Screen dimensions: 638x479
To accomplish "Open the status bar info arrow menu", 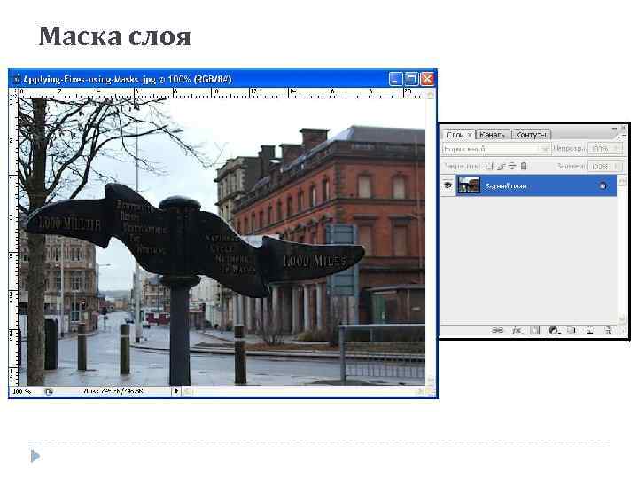I will (x=175, y=391).
